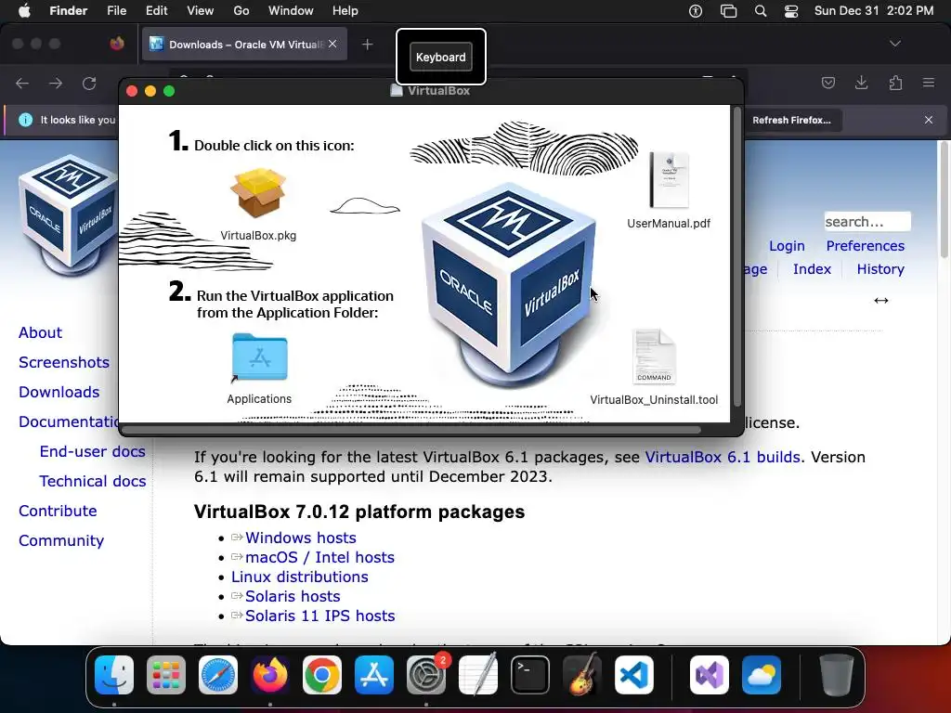
Task: Open the Window menu
Action: coord(291,11)
